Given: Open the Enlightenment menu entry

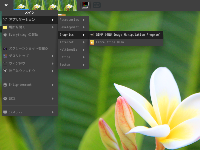Looking at the screenshot, I should pyautogui.click(x=30, y=85).
